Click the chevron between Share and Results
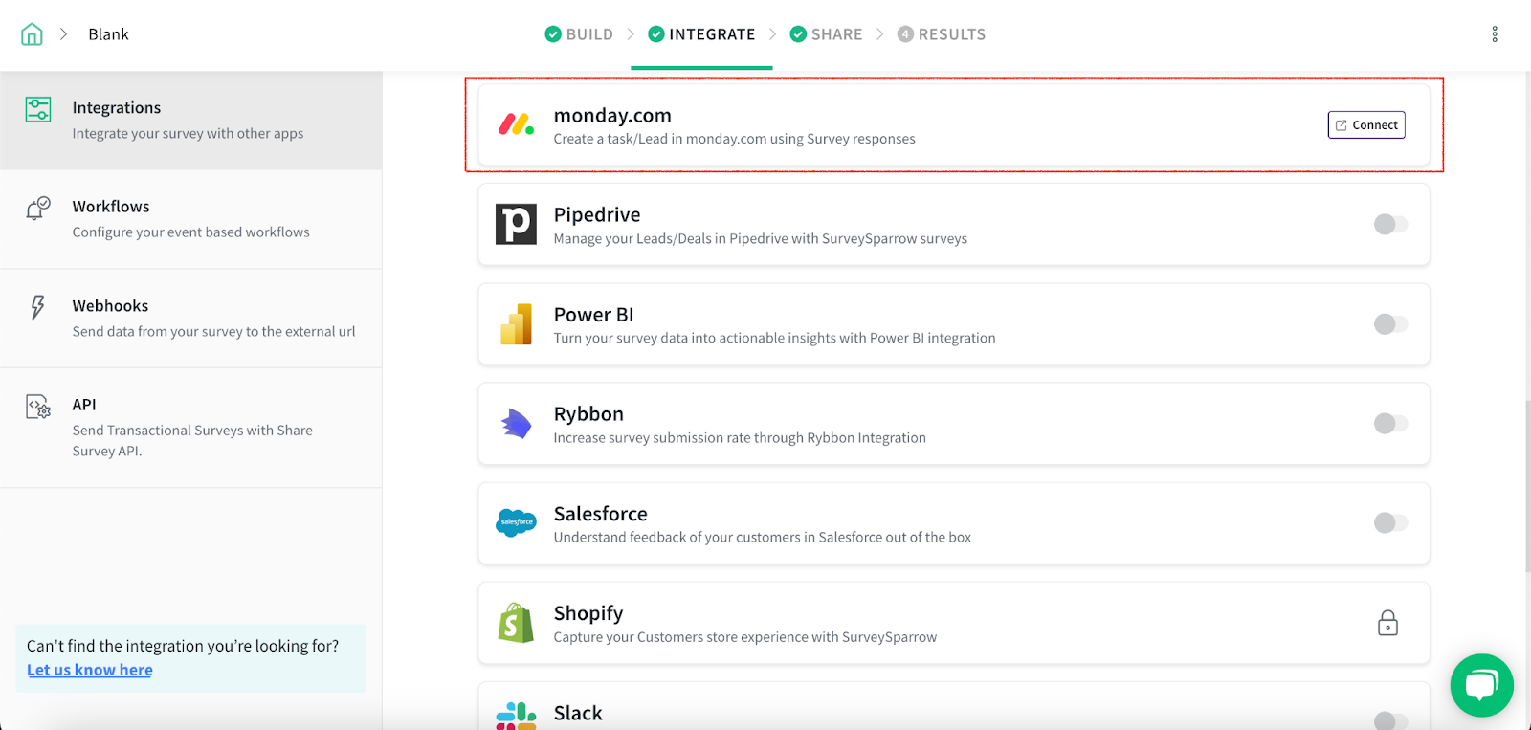This screenshot has width=1531, height=730. (x=879, y=34)
